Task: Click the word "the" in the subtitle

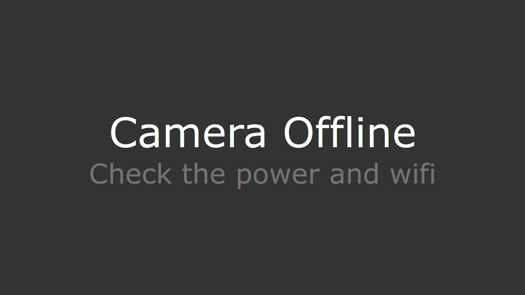Action: tap(204, 173)
